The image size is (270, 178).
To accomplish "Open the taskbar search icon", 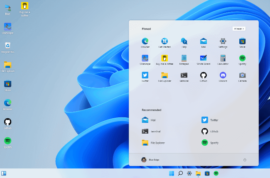I will pyautogui.click(x=180, y=173).
